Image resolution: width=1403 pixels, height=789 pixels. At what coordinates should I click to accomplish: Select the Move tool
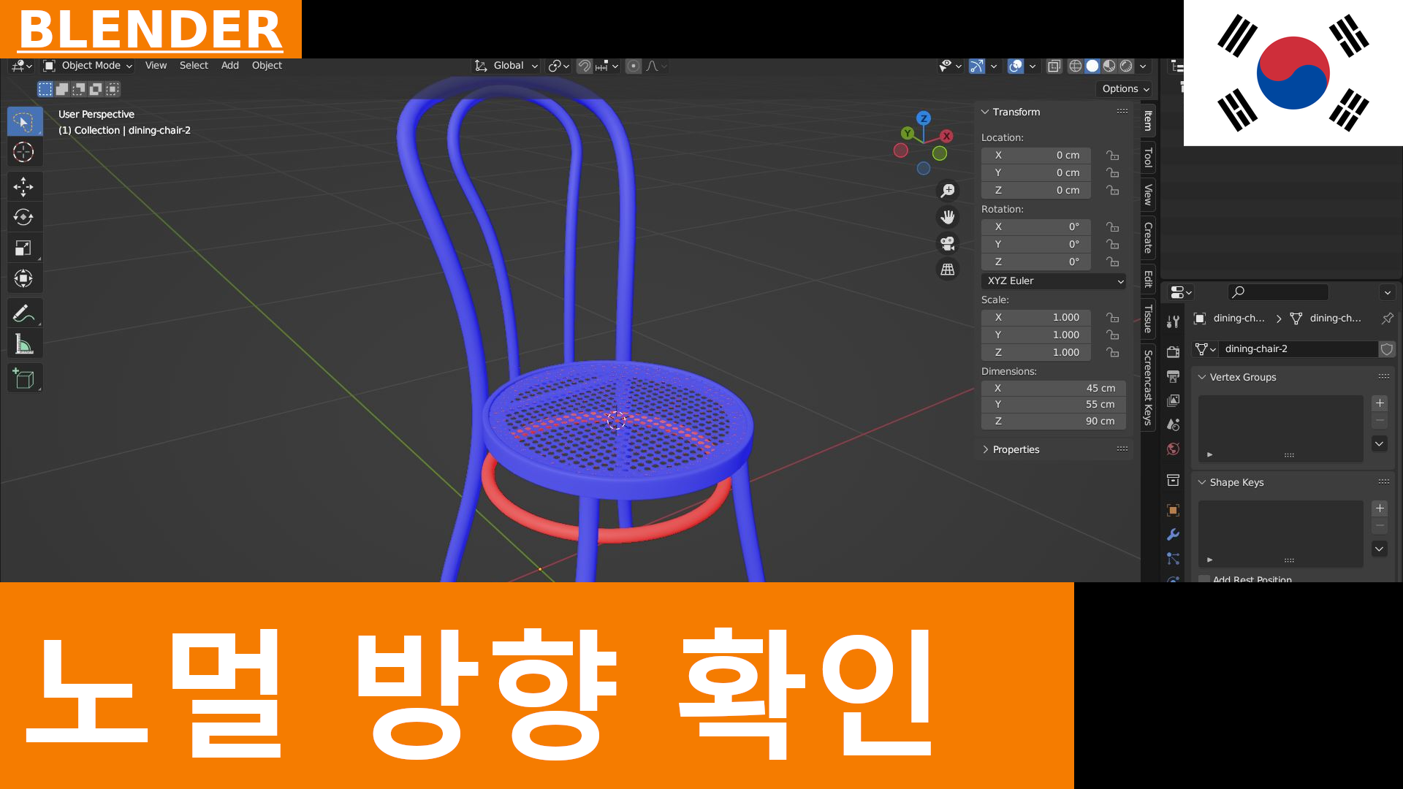point(23,187)
